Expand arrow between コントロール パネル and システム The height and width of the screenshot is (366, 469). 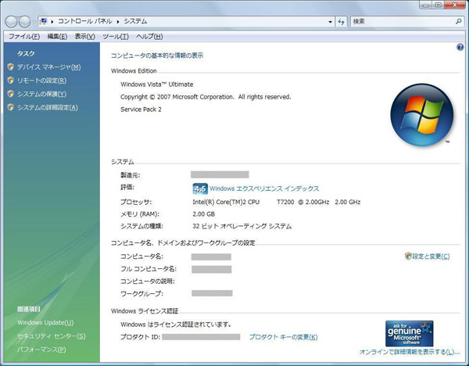coord(118,22)
